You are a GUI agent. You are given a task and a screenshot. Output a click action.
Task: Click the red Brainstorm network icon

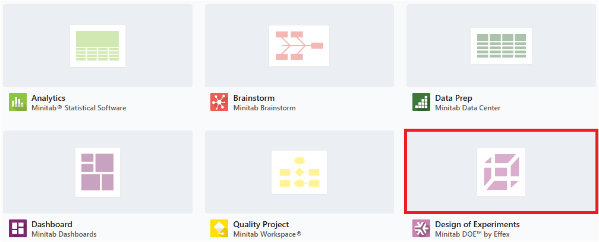point(219,102)
